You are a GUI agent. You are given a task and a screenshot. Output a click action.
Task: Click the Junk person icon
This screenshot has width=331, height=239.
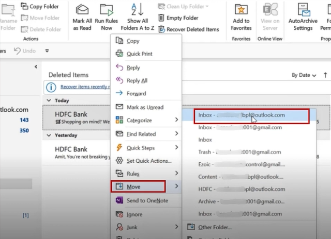click(119, 227)
